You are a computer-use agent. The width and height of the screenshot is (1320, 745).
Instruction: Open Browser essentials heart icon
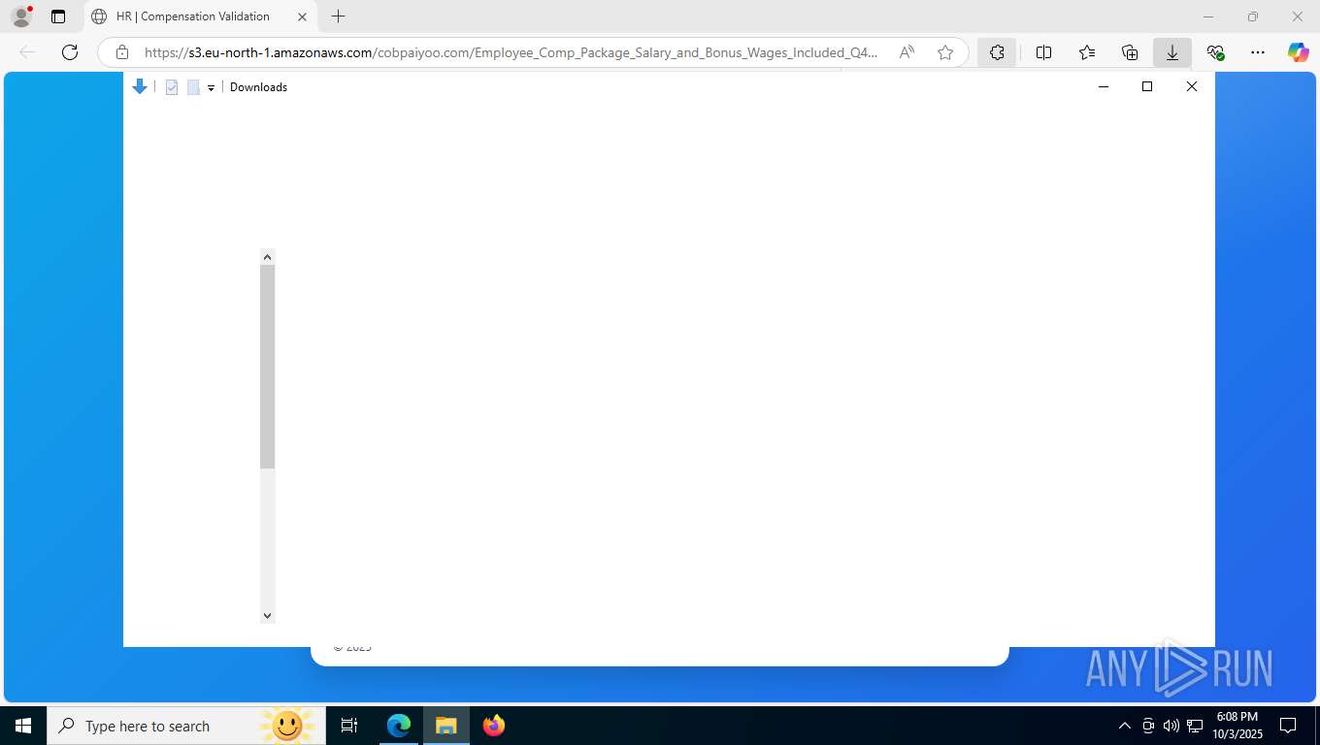(x=1215, y=52)
